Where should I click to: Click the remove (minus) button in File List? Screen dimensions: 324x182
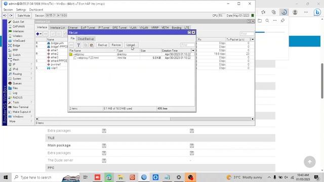point(71,45)
